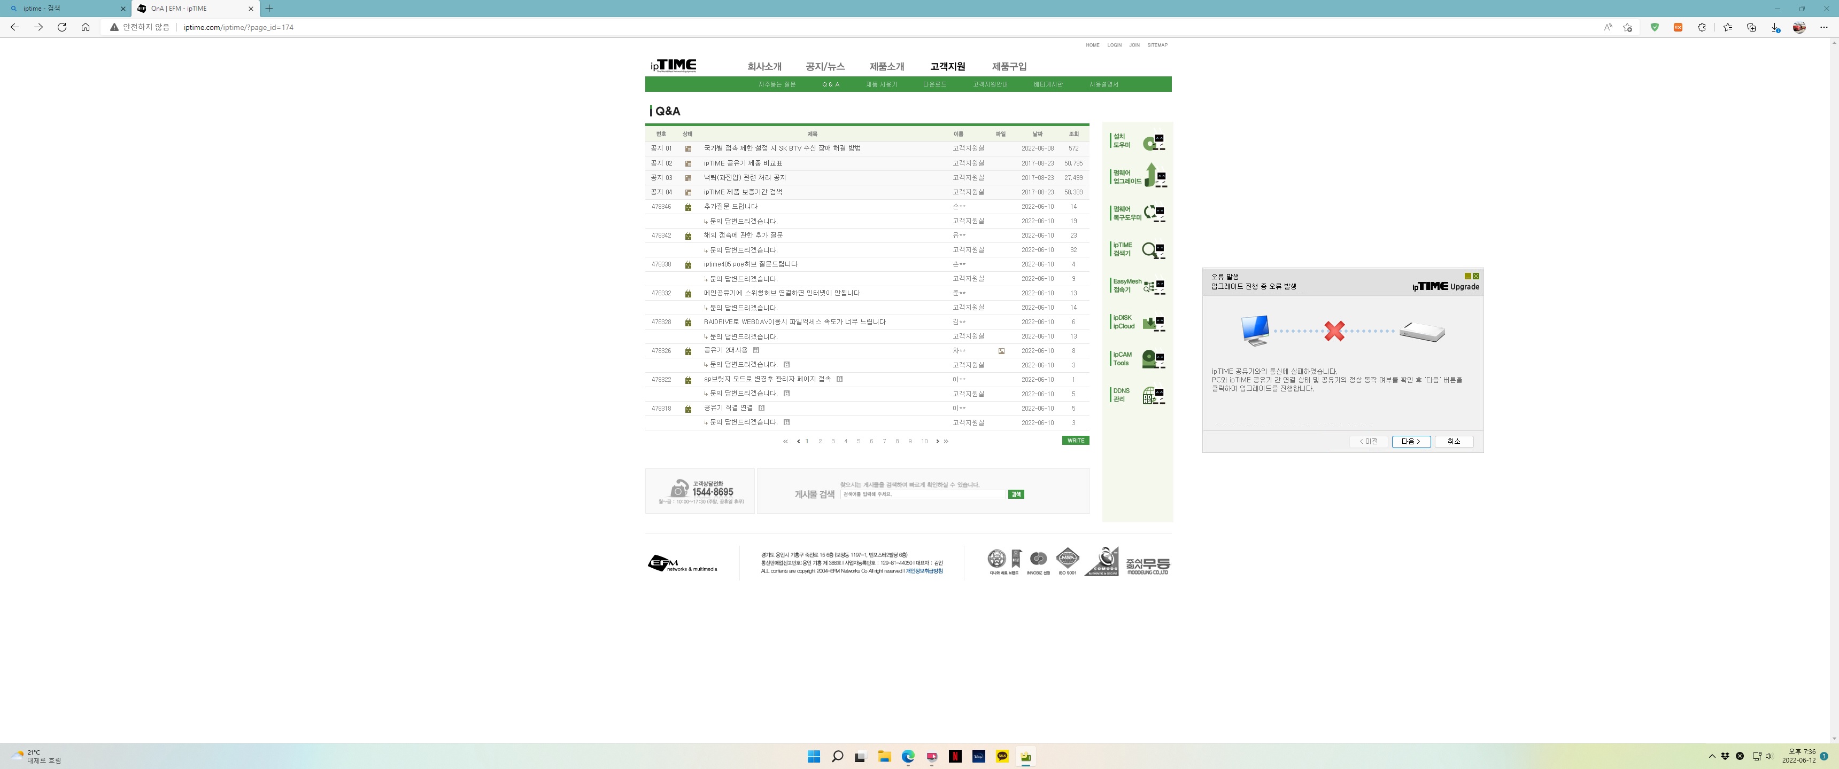Open the EasyMesh 접속기 sidebar icon
Screen dimensions: 1839x769
pyautogui.click(x=1137, y=286)
